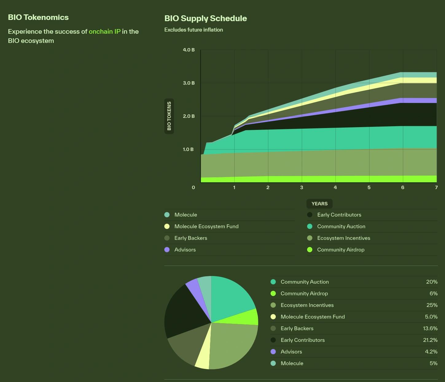The width and height of the screenshot is (445, 382).
Task: Select Early Backers label in supply schedule legend
Action: tap(191, 238)
